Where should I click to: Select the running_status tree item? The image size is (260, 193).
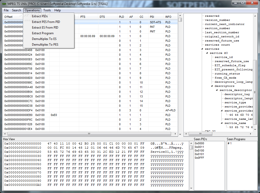pyautogui.click(x=227, y=74)
